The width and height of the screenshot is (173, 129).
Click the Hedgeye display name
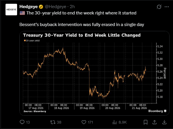click(x=29, y=7)
